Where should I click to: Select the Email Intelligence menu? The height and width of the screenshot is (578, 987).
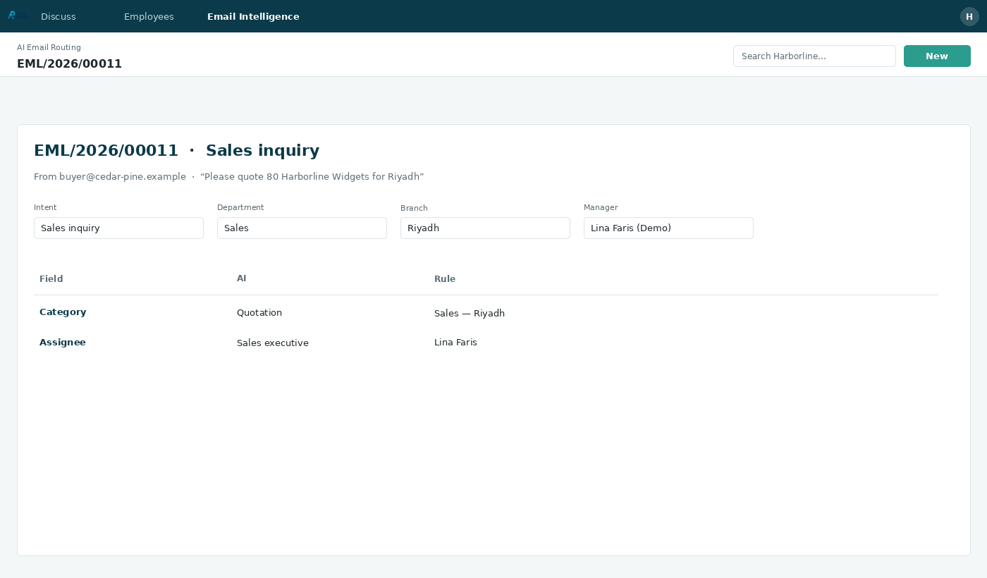253,16
